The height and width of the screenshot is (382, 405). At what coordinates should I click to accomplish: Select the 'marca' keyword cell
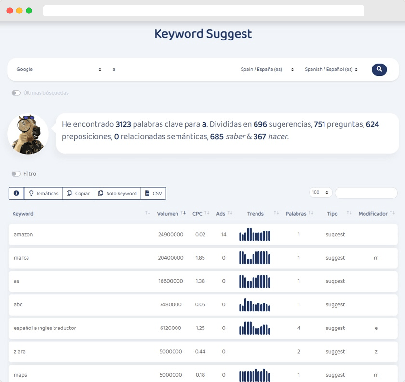tap(21, 258)
